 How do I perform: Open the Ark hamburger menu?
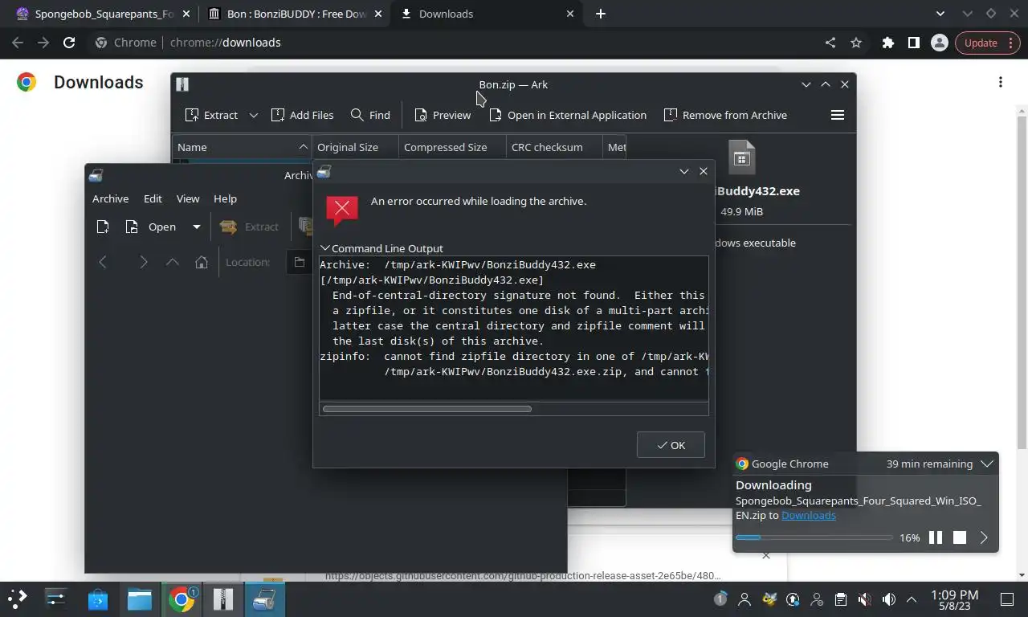tap(837, 115)
